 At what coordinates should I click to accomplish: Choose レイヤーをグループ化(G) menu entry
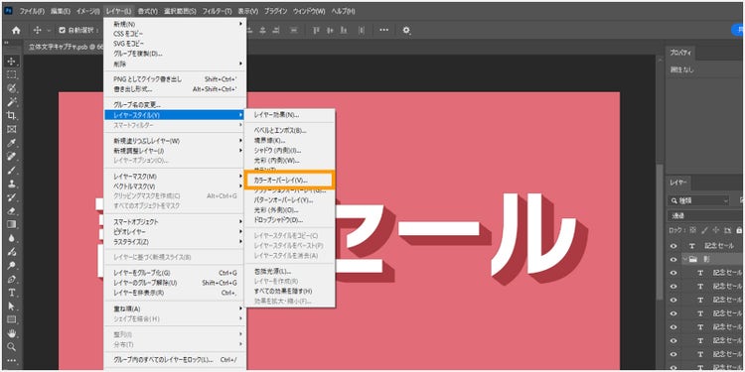tap(175, 273)
